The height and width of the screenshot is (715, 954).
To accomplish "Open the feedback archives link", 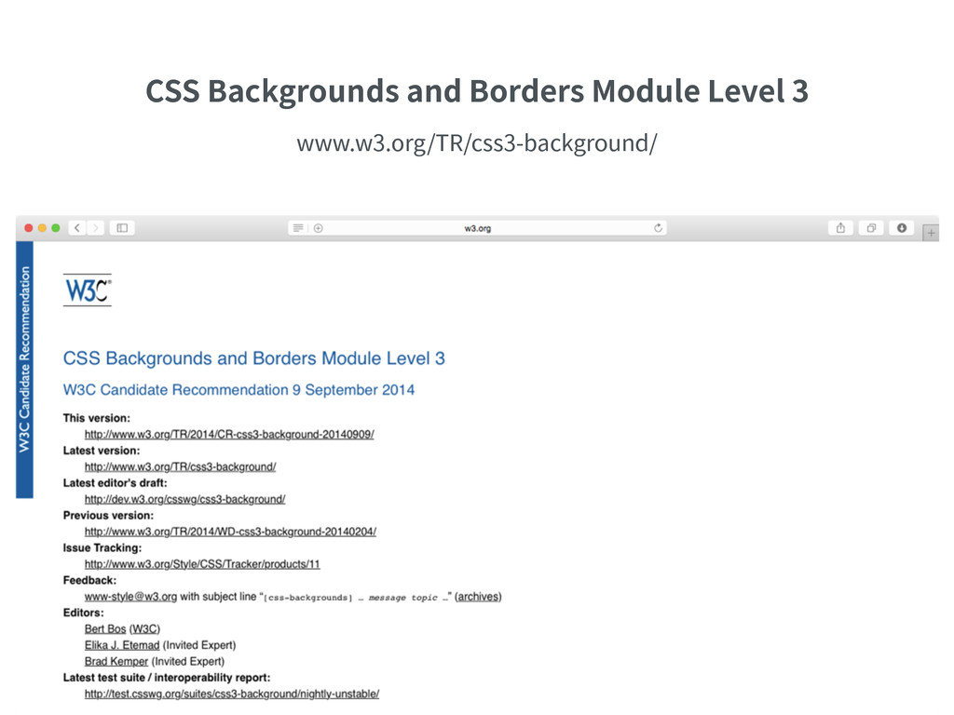I will (478, 597).
